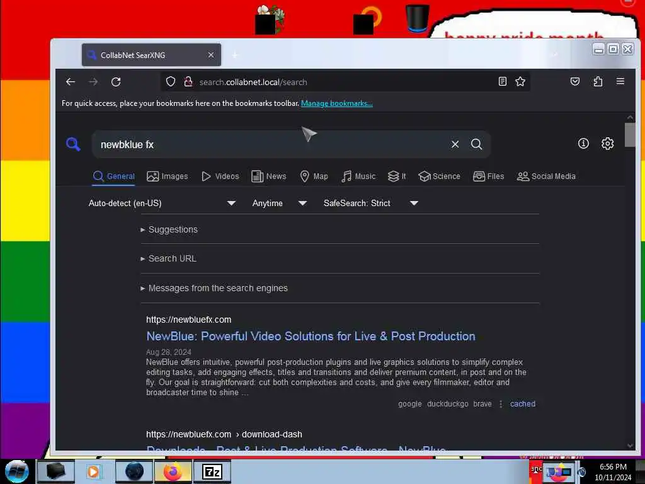Click the page vertical scrollbar thumb
Viewport: 645px width, 484px height.
coord(630,135)
